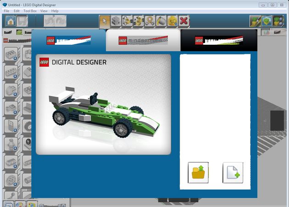Screen dimensions: 289x207
Task: Expand the special plates category
Action: coord(11,108)
